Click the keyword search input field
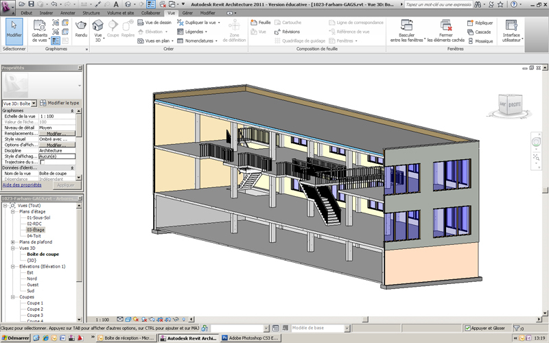This screenshot has height=343, width=549. click(439, 5)
